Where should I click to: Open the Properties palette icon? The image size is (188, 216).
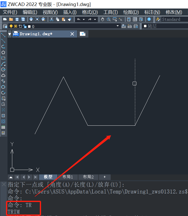pos(129,19)
